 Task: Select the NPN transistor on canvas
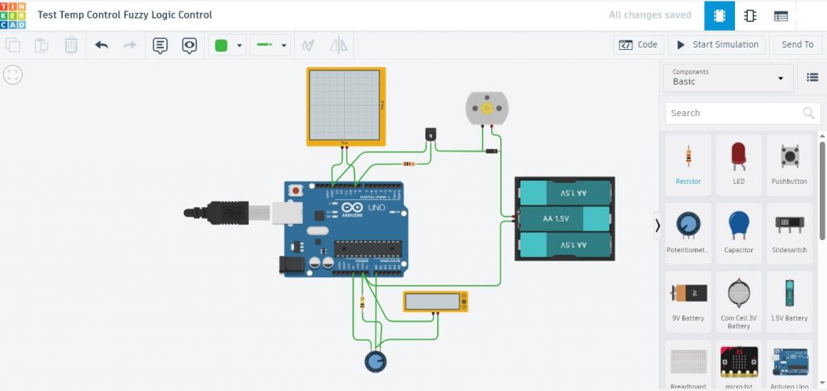431,135
